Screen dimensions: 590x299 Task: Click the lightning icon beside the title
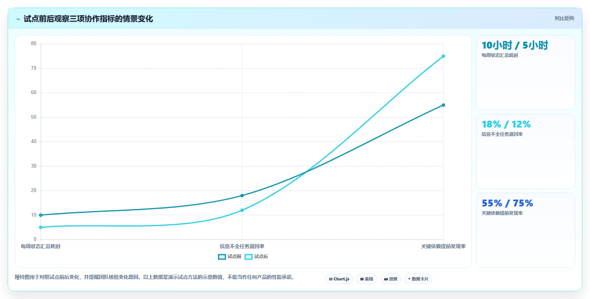tap(18, 19)
